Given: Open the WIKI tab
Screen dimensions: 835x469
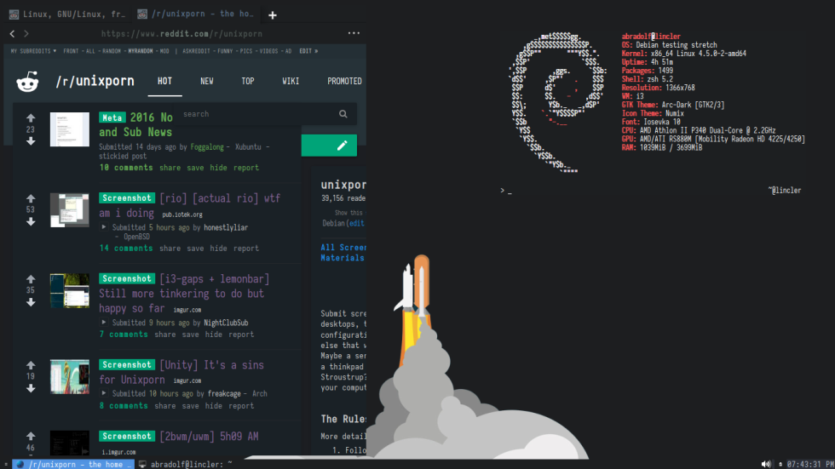Looking at the screenshot, I should (x=291, y=82).
